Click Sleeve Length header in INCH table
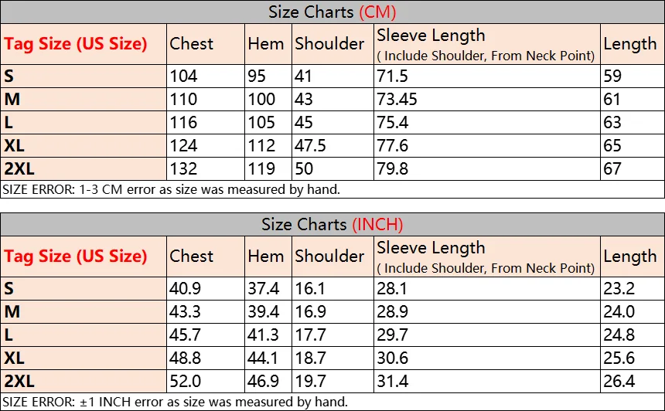The height and width of the screenshot is (411, 665). (x=431, y=248)
